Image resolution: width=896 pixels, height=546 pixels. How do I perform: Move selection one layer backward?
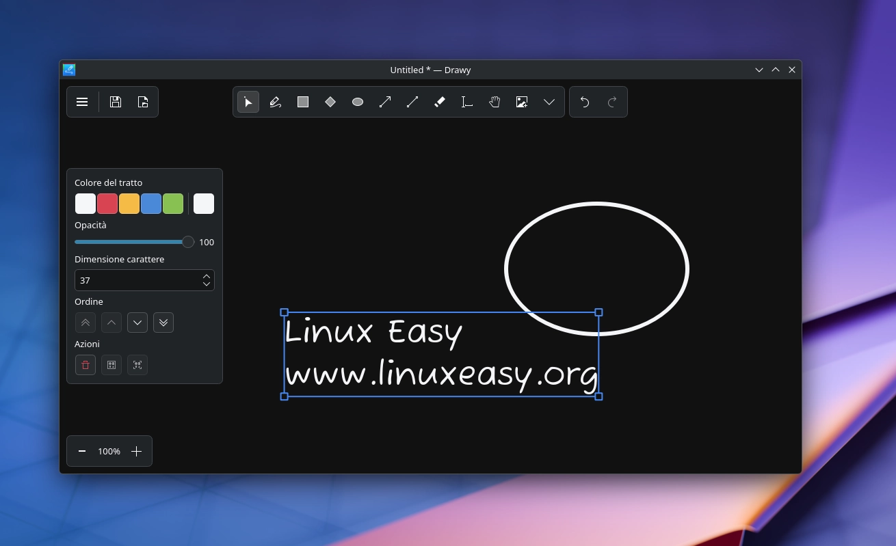click(x=137, y=323)
